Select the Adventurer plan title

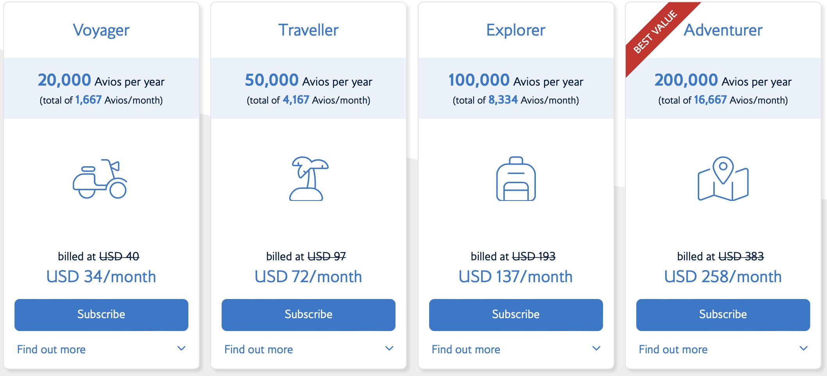723,30
